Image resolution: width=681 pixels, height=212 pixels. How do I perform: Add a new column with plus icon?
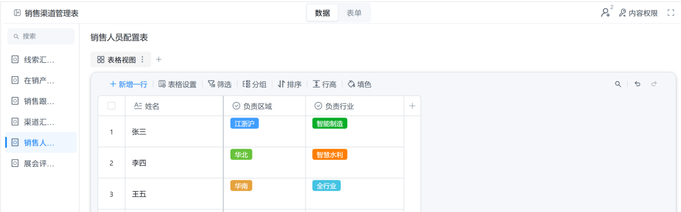point(412,106)
